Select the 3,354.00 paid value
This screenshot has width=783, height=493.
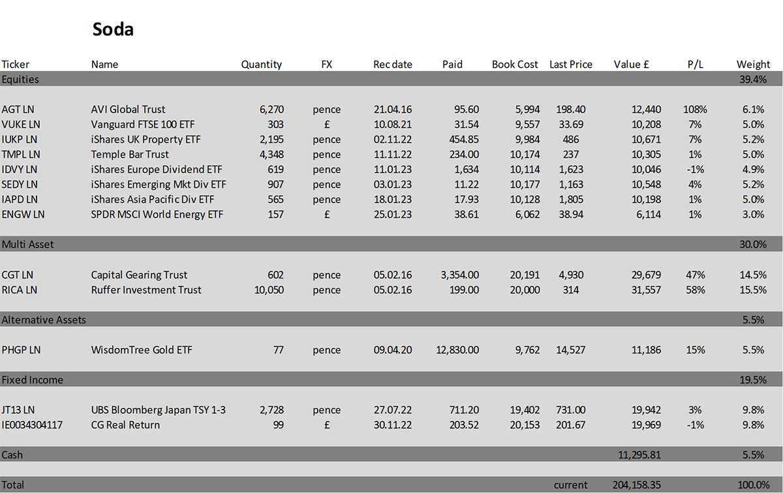[x=460, y=275]
